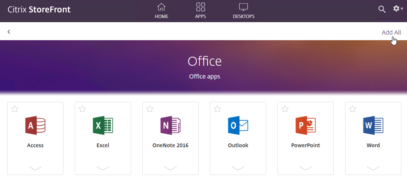Show Outlook details with down chevron
This screenshot has height=181, width=407.
coord(238,168)
